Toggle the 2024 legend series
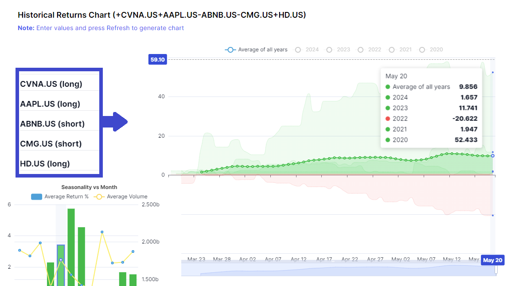The width and height of the screenshot is (507, 286). click(307, 50)
